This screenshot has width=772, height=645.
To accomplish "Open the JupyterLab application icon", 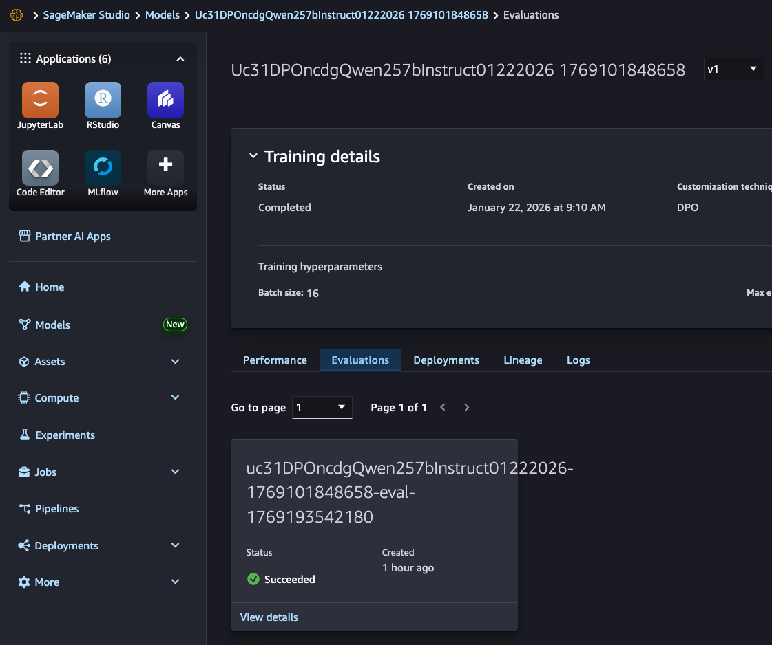I will click(x=40, y=100).
